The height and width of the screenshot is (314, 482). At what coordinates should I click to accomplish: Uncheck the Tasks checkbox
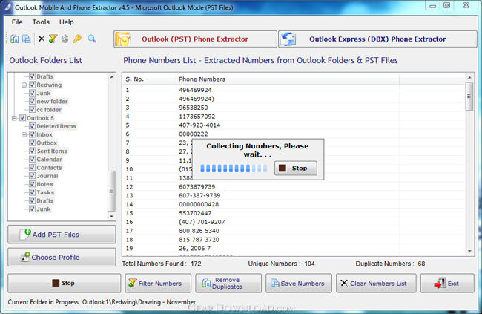tap(33, 192)
